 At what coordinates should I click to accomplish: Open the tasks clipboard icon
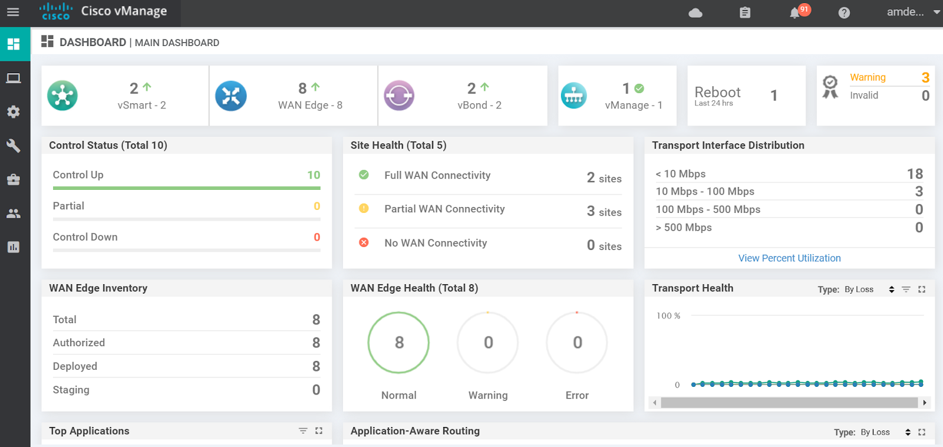(745, 12)
